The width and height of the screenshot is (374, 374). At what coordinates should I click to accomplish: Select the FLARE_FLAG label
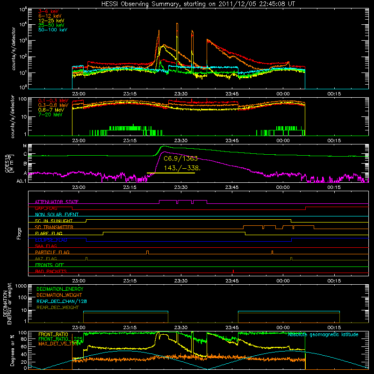point(49,233)
